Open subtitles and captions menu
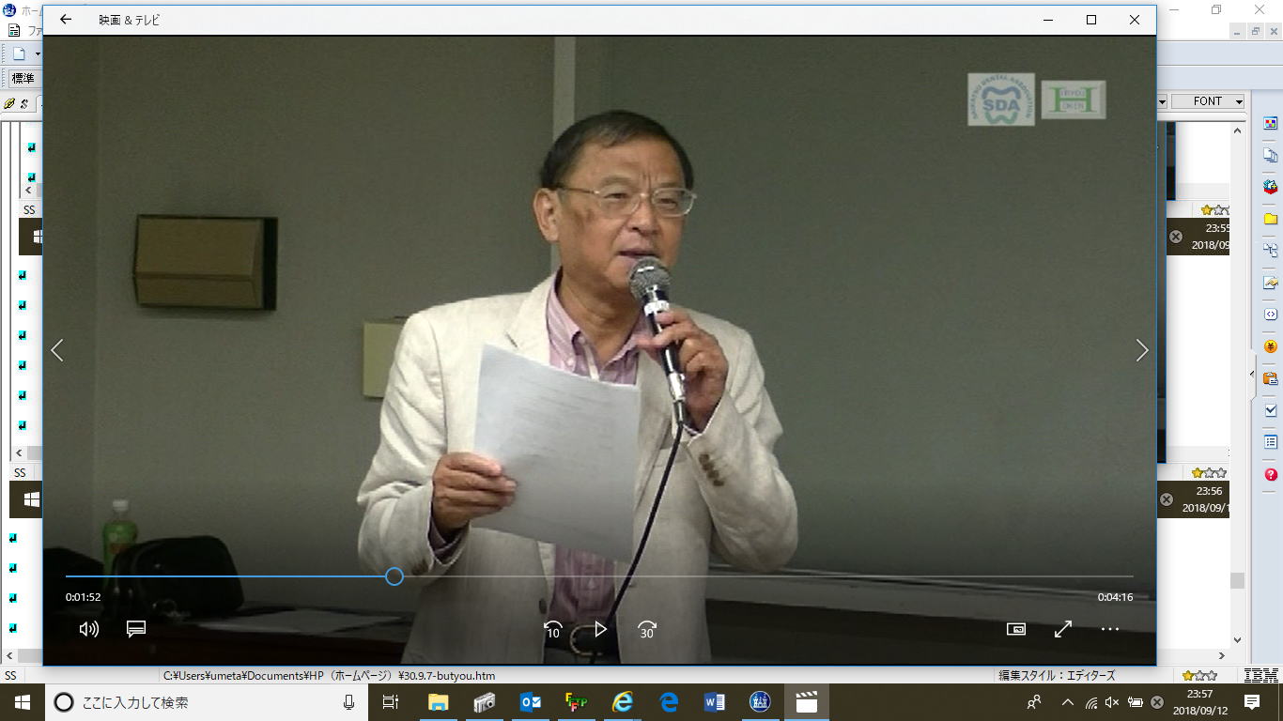Image resolution: width=1283 pixels, height=721 pixels. (x=136, y=629)
